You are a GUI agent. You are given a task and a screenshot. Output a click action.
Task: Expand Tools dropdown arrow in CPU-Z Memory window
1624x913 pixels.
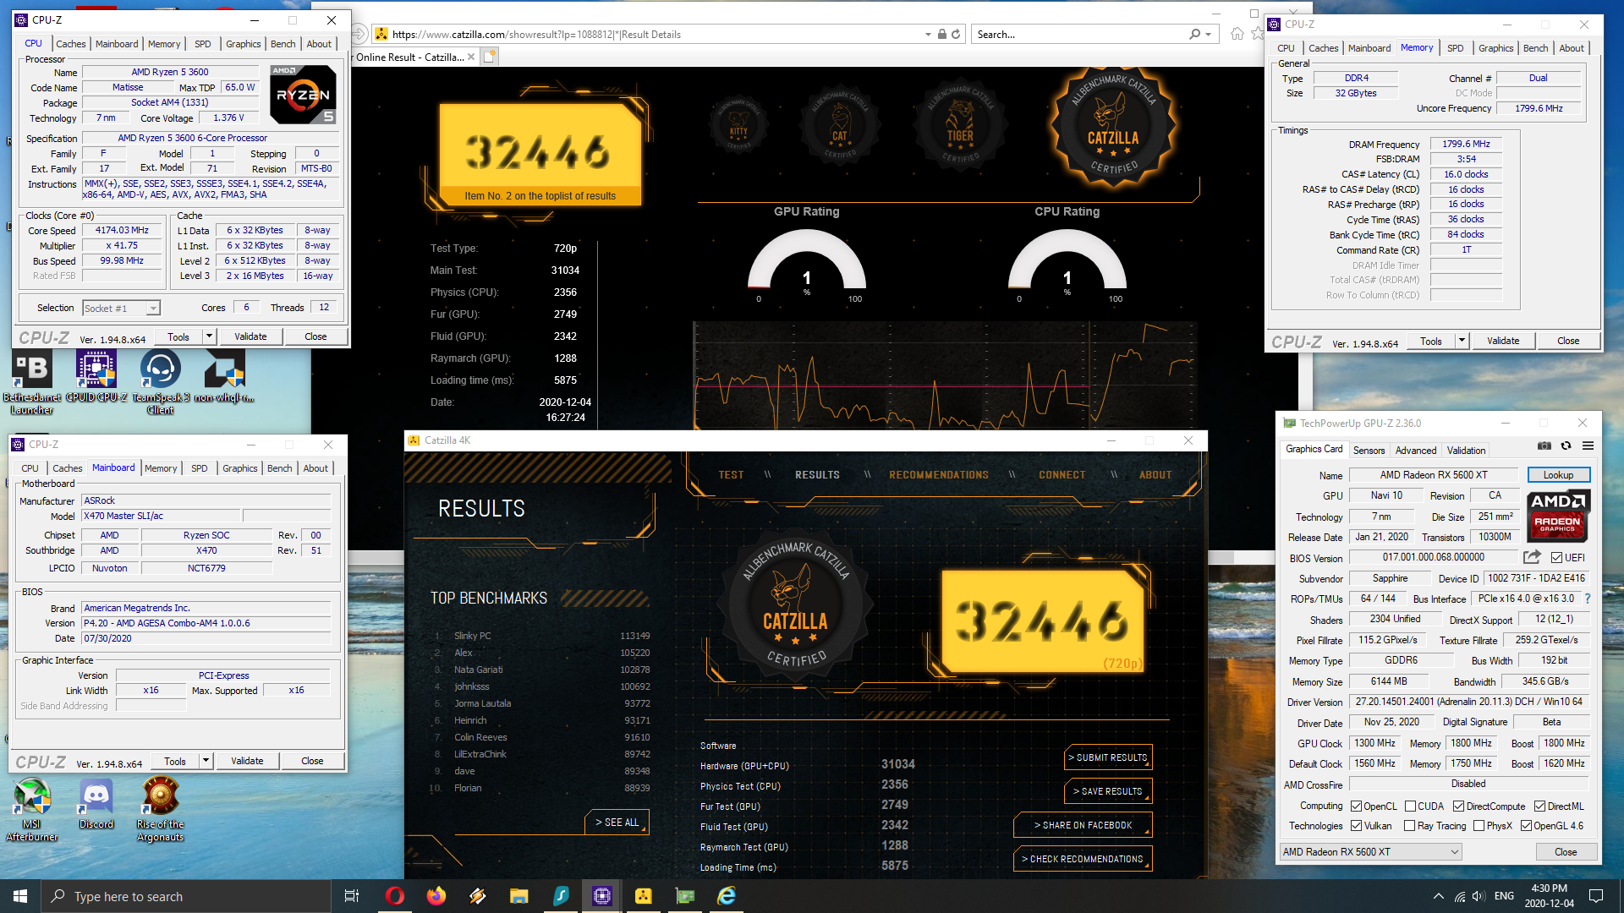[1462, 341]
